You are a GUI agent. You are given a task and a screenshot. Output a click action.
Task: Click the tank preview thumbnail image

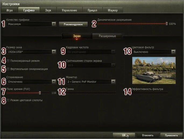pyautogui.click(x=154, y=70)
